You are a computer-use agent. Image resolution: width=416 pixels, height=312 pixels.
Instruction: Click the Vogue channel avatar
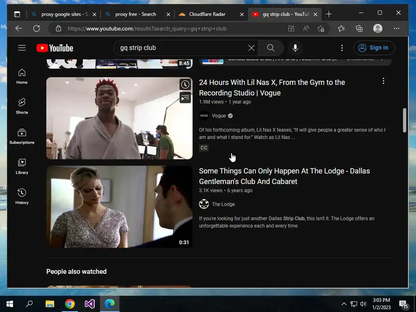204,116
